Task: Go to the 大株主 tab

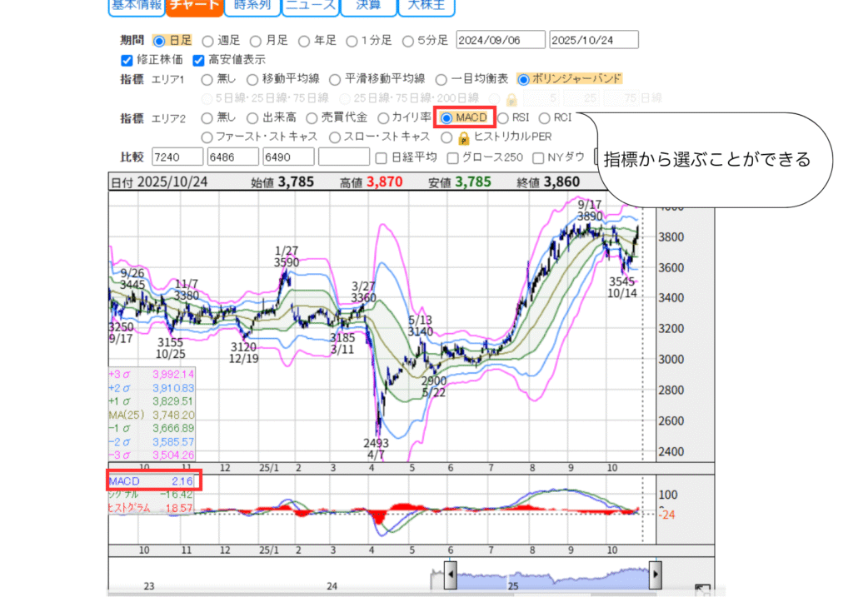Action: tap(426, 7)
